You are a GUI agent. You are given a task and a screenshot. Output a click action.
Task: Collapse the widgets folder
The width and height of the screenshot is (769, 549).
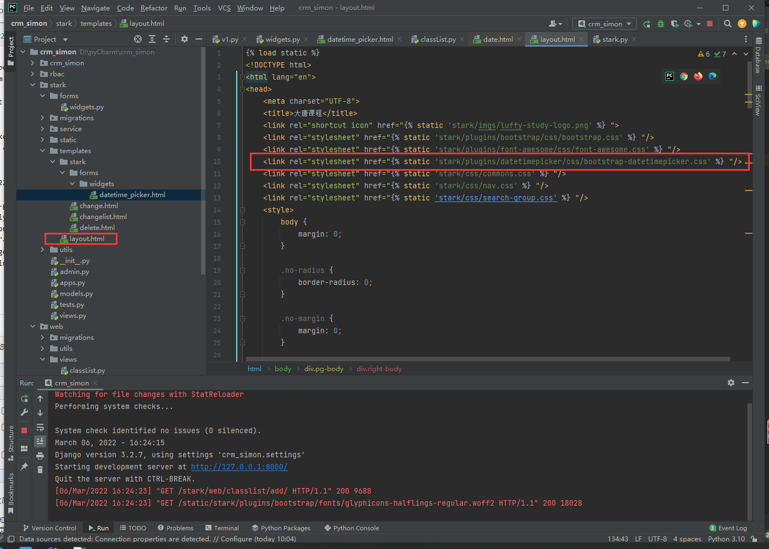pyautogui.click(x=73, y=184)
